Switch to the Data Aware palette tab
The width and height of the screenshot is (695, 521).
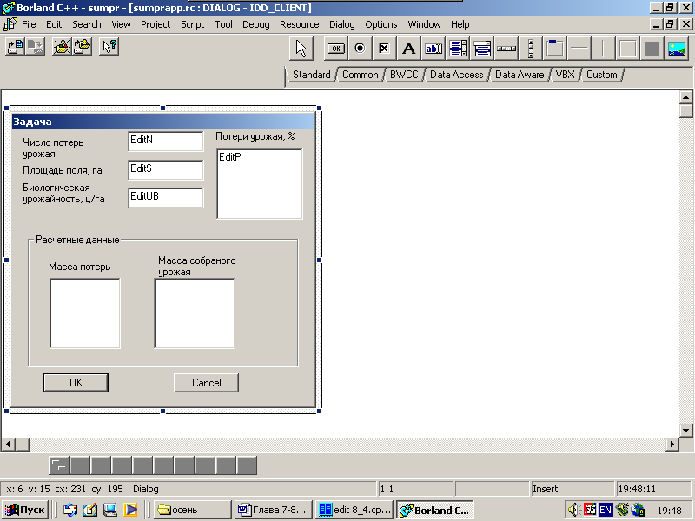[520, 75]
